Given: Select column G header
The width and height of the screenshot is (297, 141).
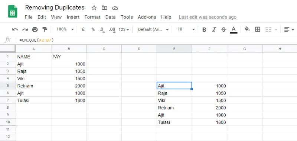Looking at the screenshot, I should (x=245, y=49).
